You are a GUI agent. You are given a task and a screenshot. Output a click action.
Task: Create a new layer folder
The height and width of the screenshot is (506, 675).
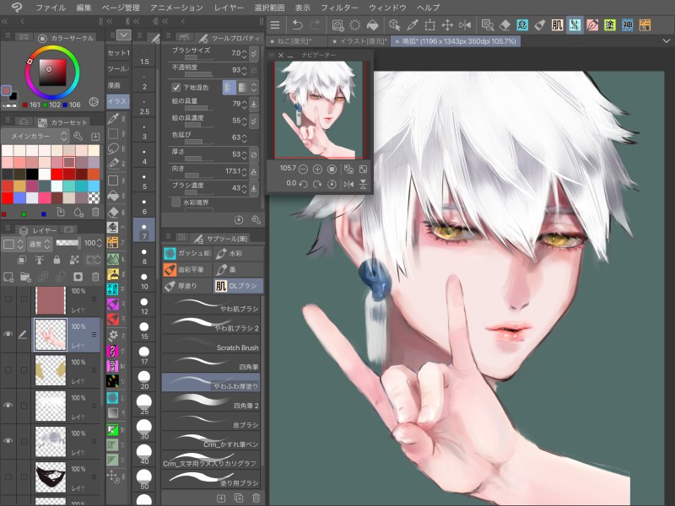[25, 277]
